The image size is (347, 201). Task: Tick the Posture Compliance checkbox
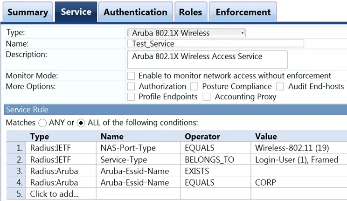pyautogui.click(x=194, y=86)
